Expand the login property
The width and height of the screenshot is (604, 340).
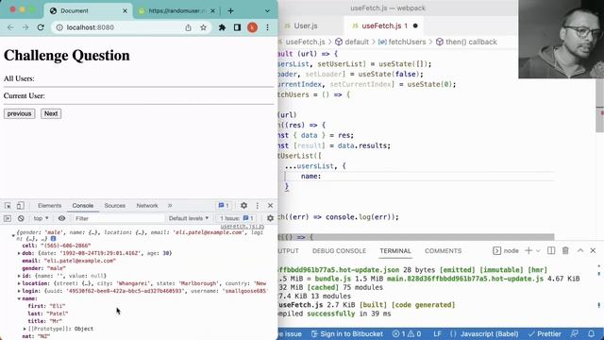coord(19,291)
